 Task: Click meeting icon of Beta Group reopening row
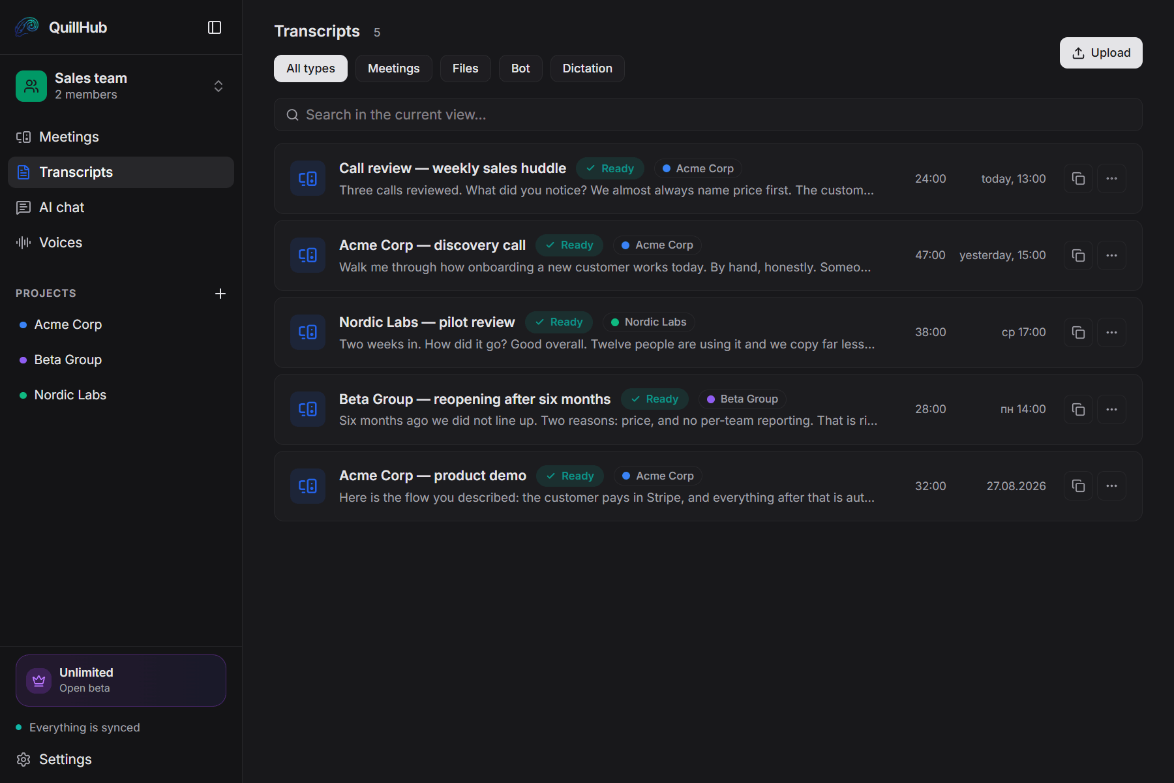(308, 410)
